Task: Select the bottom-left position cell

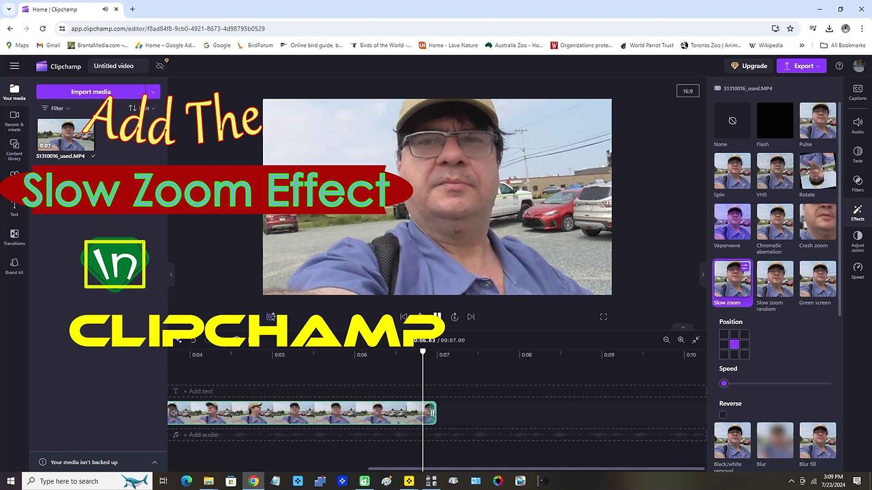Action: click(x=724, y=355)
